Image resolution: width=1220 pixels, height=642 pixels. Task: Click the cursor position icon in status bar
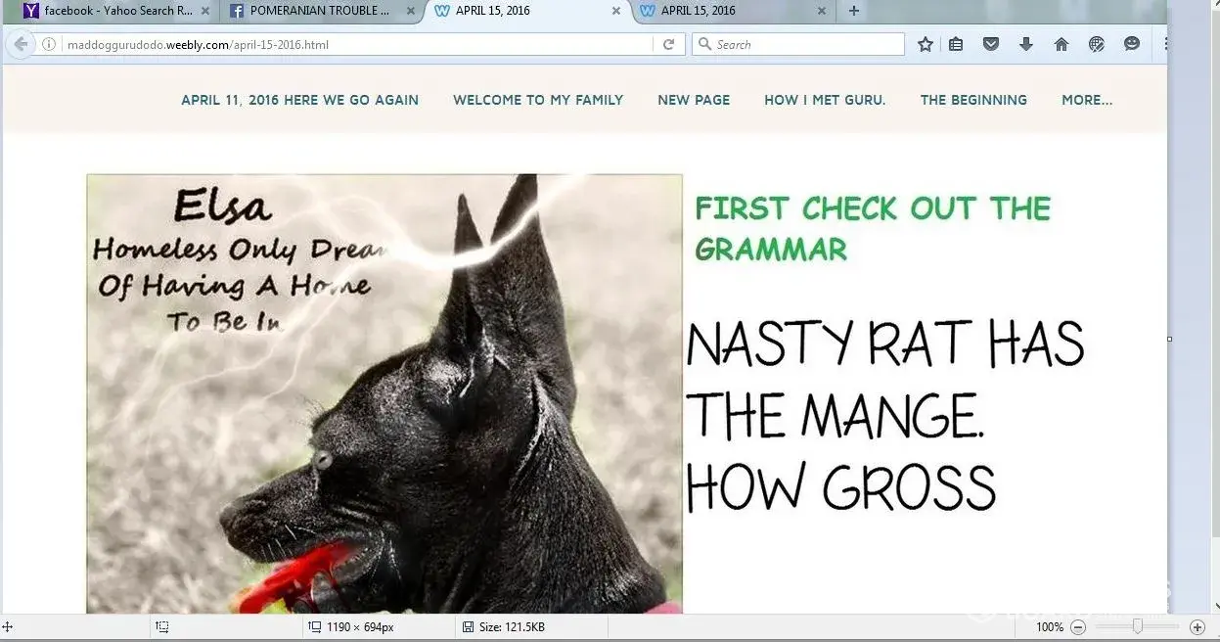(7, 626)
